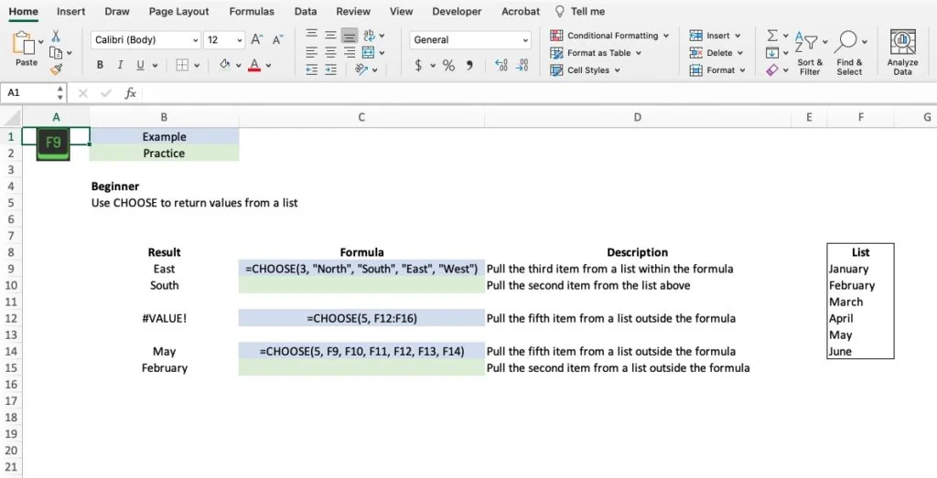Switch to the Draw tab
The image size is (937, 478).
pos(116,11)
